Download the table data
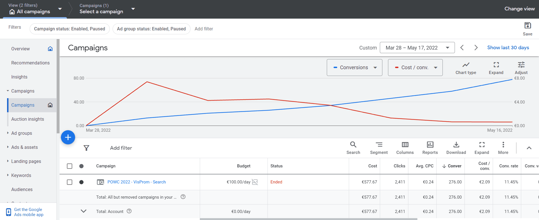This screenshot has width=539, height=220. click(456, 148)
